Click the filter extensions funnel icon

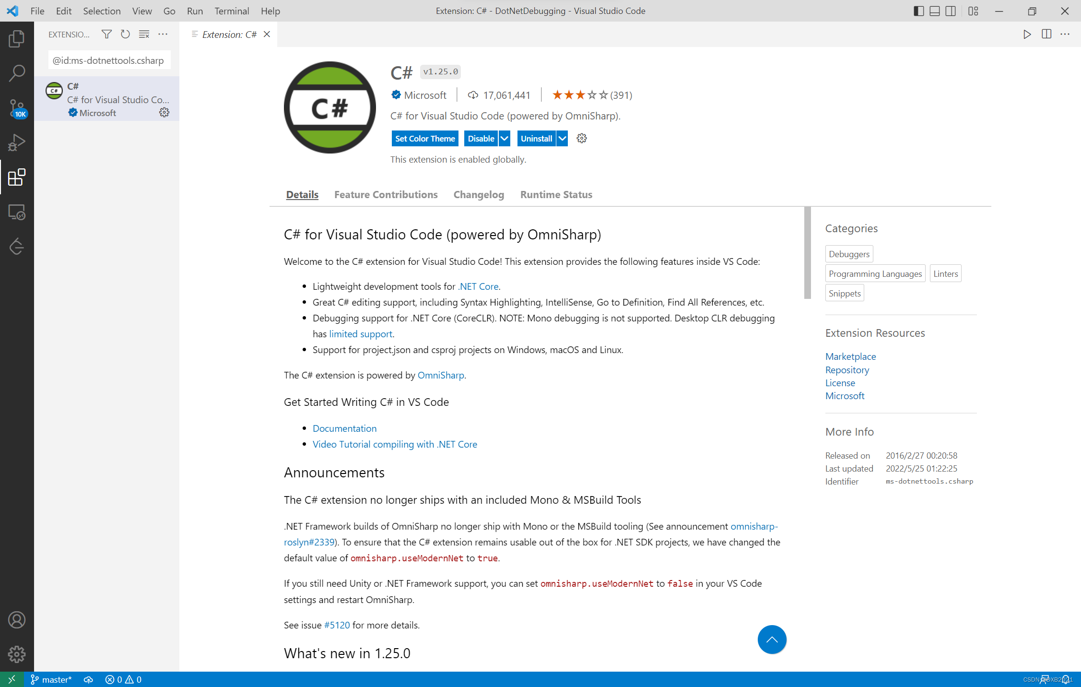coord(106,34)
